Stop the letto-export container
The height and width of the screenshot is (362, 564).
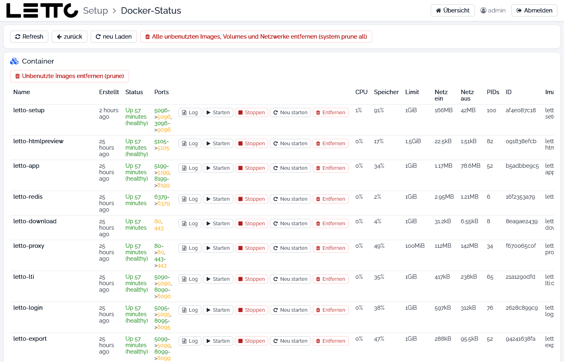point(251,341)
